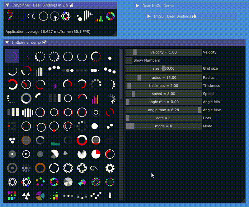This screenshot has width=249, height=207.
Task: Click the twin crescent moons spinner
Action: tap(31, 16)
